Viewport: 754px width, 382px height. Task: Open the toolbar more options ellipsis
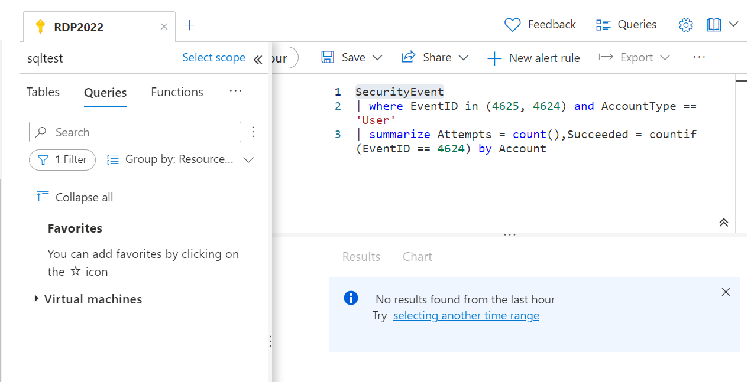click(x=699, y=57)
